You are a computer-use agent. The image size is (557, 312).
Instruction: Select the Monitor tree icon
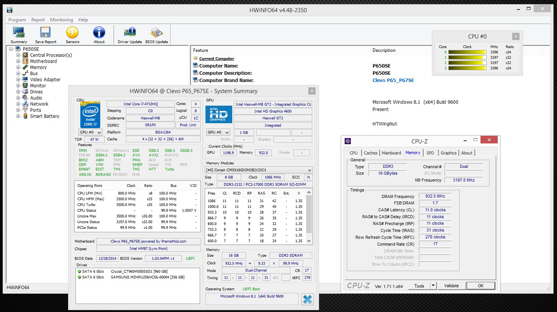click(x=26, y=85)
